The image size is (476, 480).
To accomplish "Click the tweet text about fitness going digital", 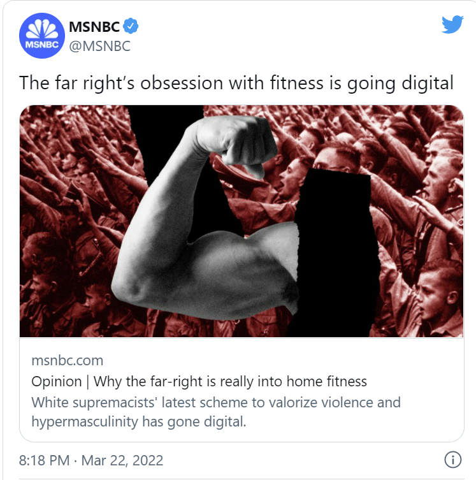I will 236,83.
